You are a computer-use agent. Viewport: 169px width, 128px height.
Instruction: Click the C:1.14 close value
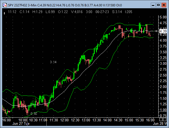(x=24, y=12)
